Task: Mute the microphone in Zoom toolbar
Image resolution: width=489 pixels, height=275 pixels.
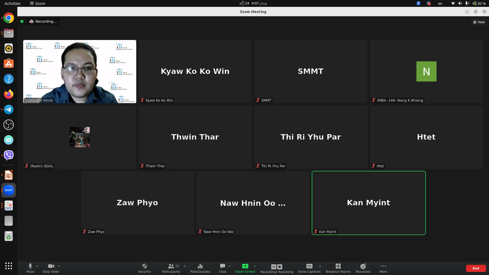Action: tap(30, 268)
